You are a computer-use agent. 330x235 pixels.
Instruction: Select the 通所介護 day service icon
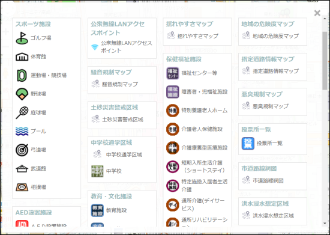click(173, 205)
